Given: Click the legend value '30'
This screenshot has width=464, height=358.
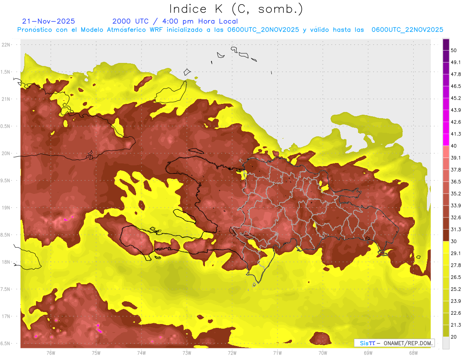Looking at the screenshot, I should tap(454, 241).
